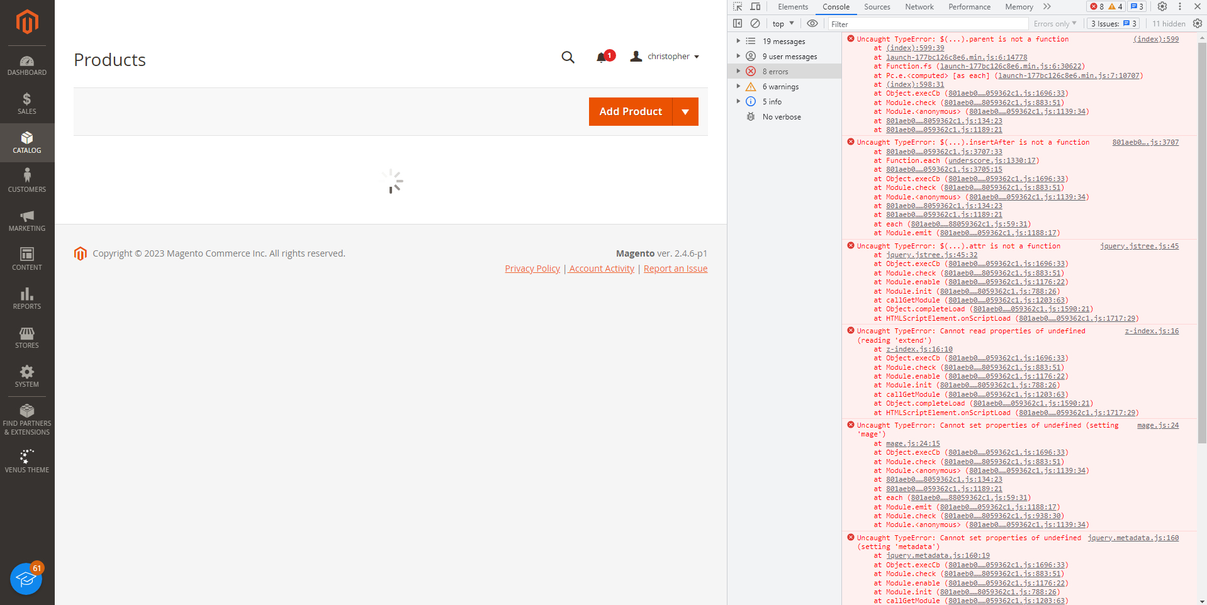
Task: Open the 'Errors only' log level dropdown
Action: pos(1055,24)
